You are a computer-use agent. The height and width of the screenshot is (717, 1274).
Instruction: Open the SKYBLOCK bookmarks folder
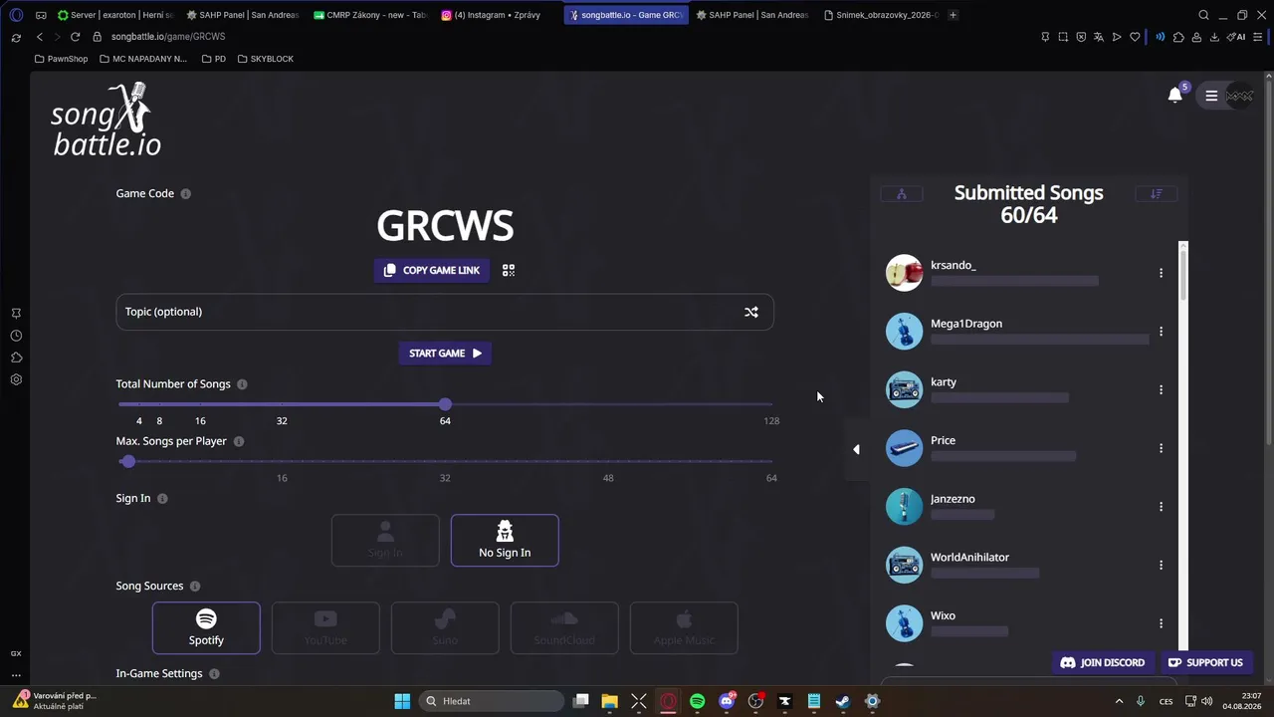pyautogui.click(x=266, y=59)
